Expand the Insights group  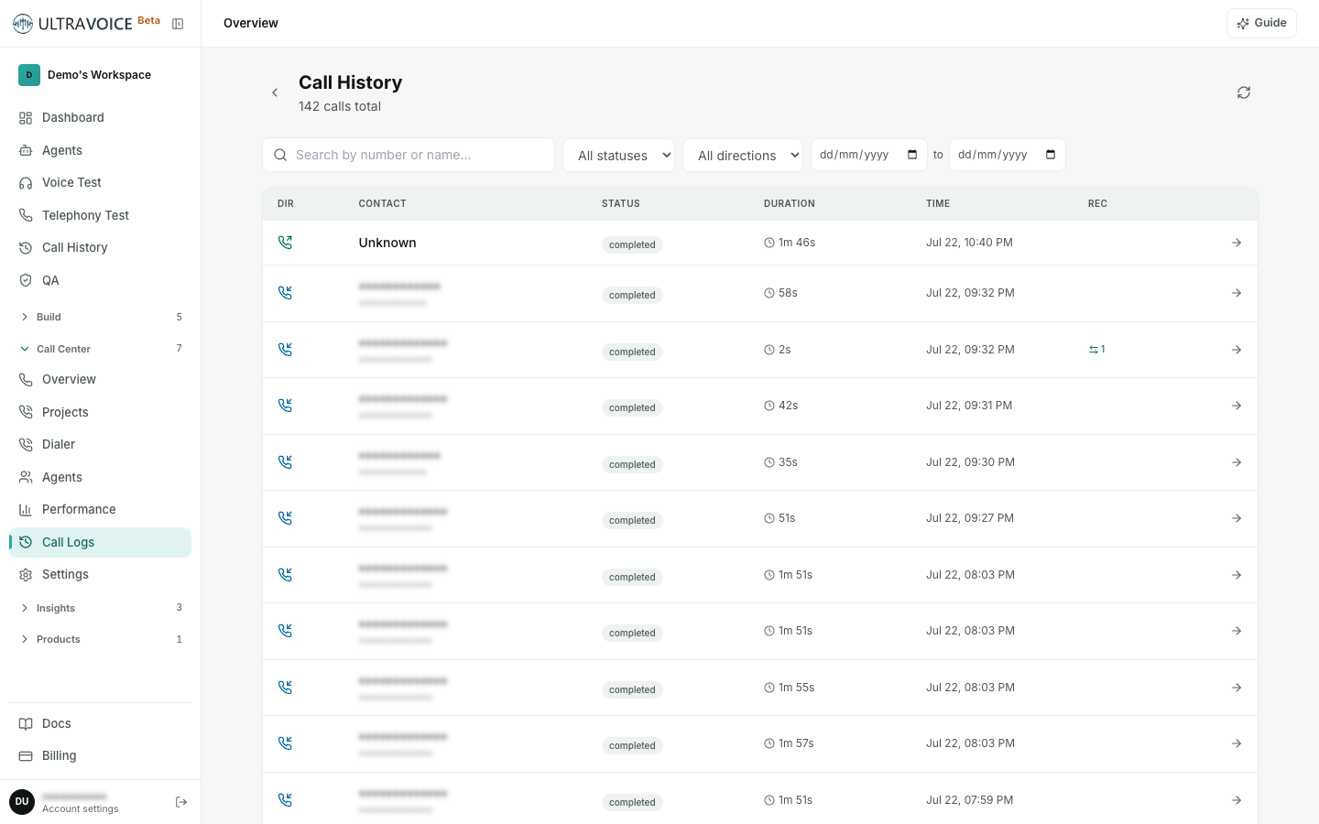(100, 608)
